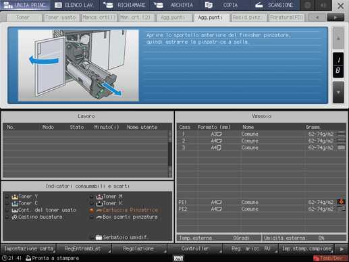
Task: Open the ELENCO LAV. tab
Action: (x=75, y=5)
